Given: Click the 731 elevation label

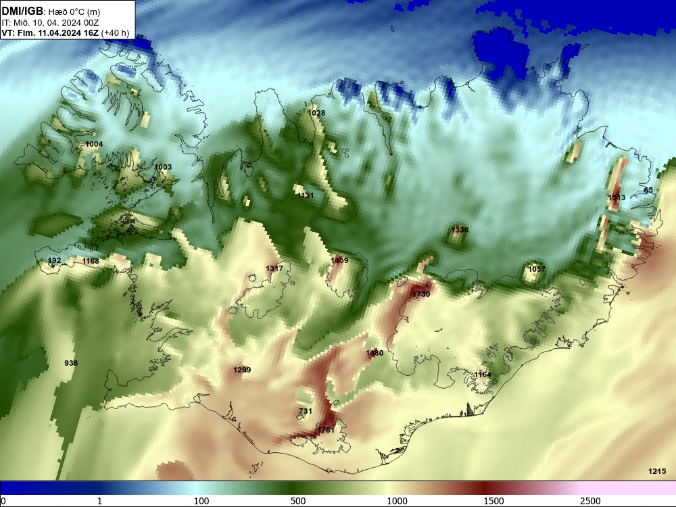Looking at the screenshot, I should point(306,411).
